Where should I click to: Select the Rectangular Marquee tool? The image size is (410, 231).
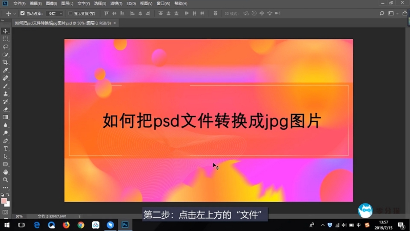tap(6, 39)
